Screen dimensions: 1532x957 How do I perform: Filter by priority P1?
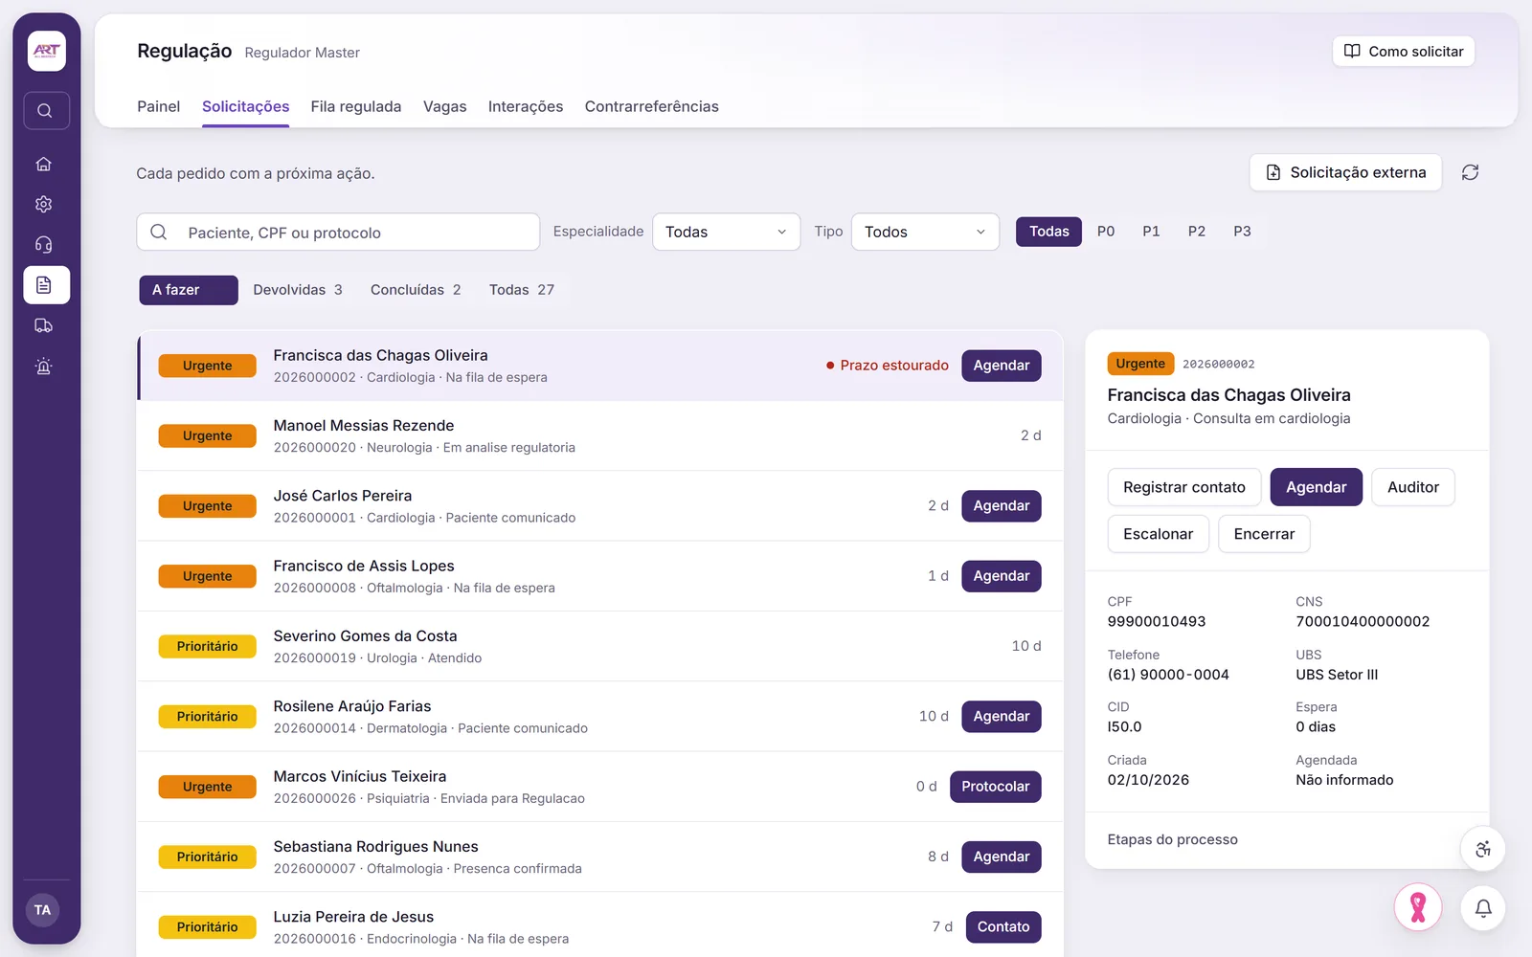(x=1151, y=232)
